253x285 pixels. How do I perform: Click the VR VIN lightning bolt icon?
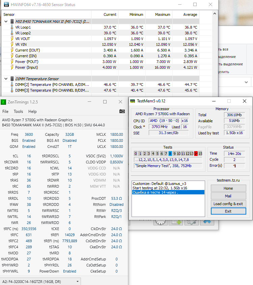[12, 44]
